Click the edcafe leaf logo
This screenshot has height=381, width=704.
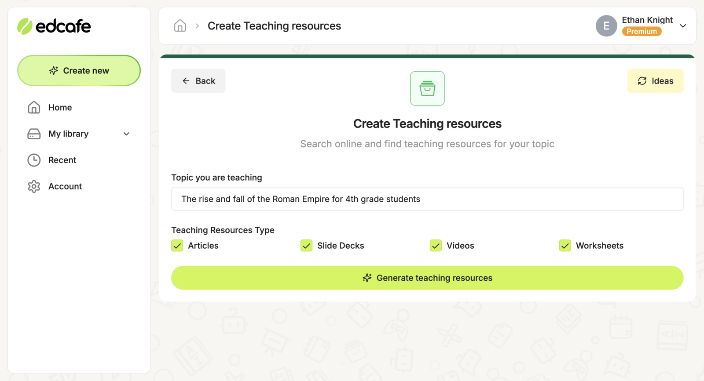click(x=25, y=26)
